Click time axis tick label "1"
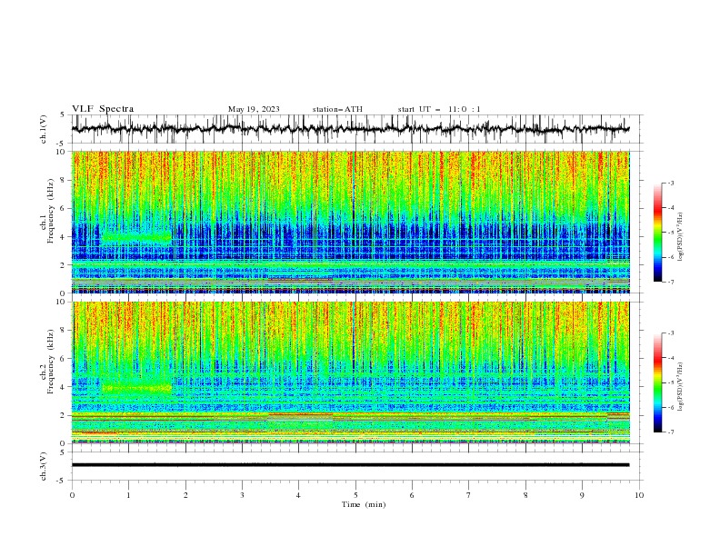The height and width of the screenshot is (556, 720). [x=128, y=495]
